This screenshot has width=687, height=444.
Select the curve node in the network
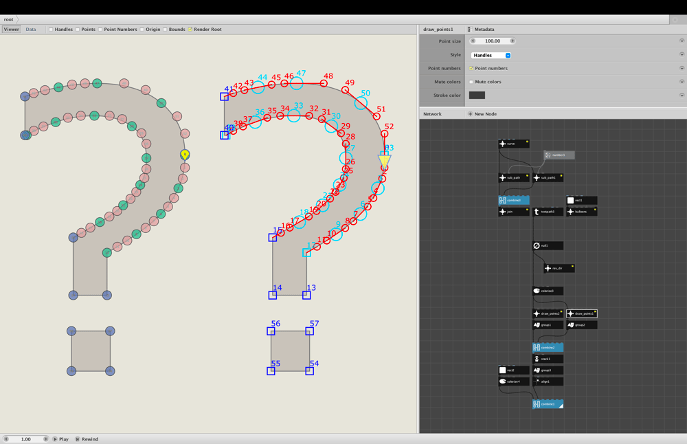[x=513, y=144]
